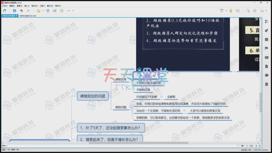Collapse the branch after 不限制交流时间
Viewport: 272px width, 153px height.
pos(185,110)
